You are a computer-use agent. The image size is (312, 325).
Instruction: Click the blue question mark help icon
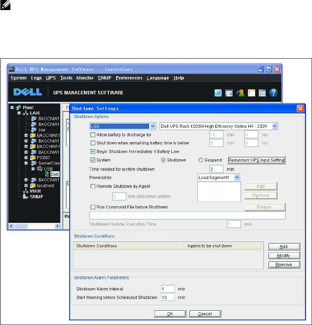273,93
